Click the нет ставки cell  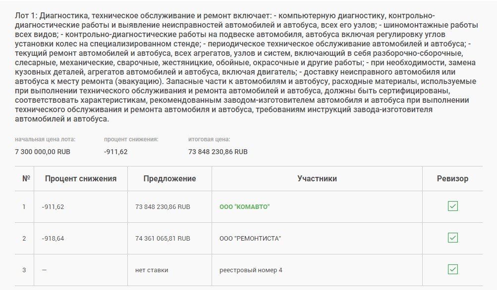pyautogui.click(x=152, y=270)
